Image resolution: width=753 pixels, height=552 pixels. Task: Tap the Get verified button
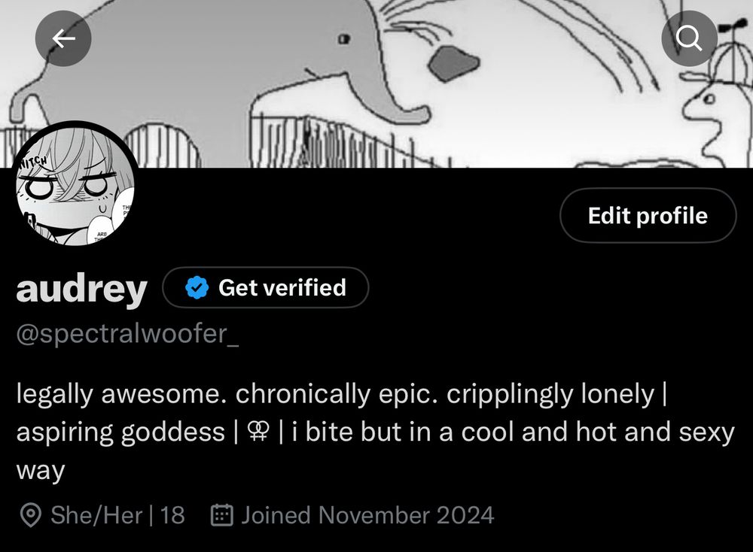point(266,287)
